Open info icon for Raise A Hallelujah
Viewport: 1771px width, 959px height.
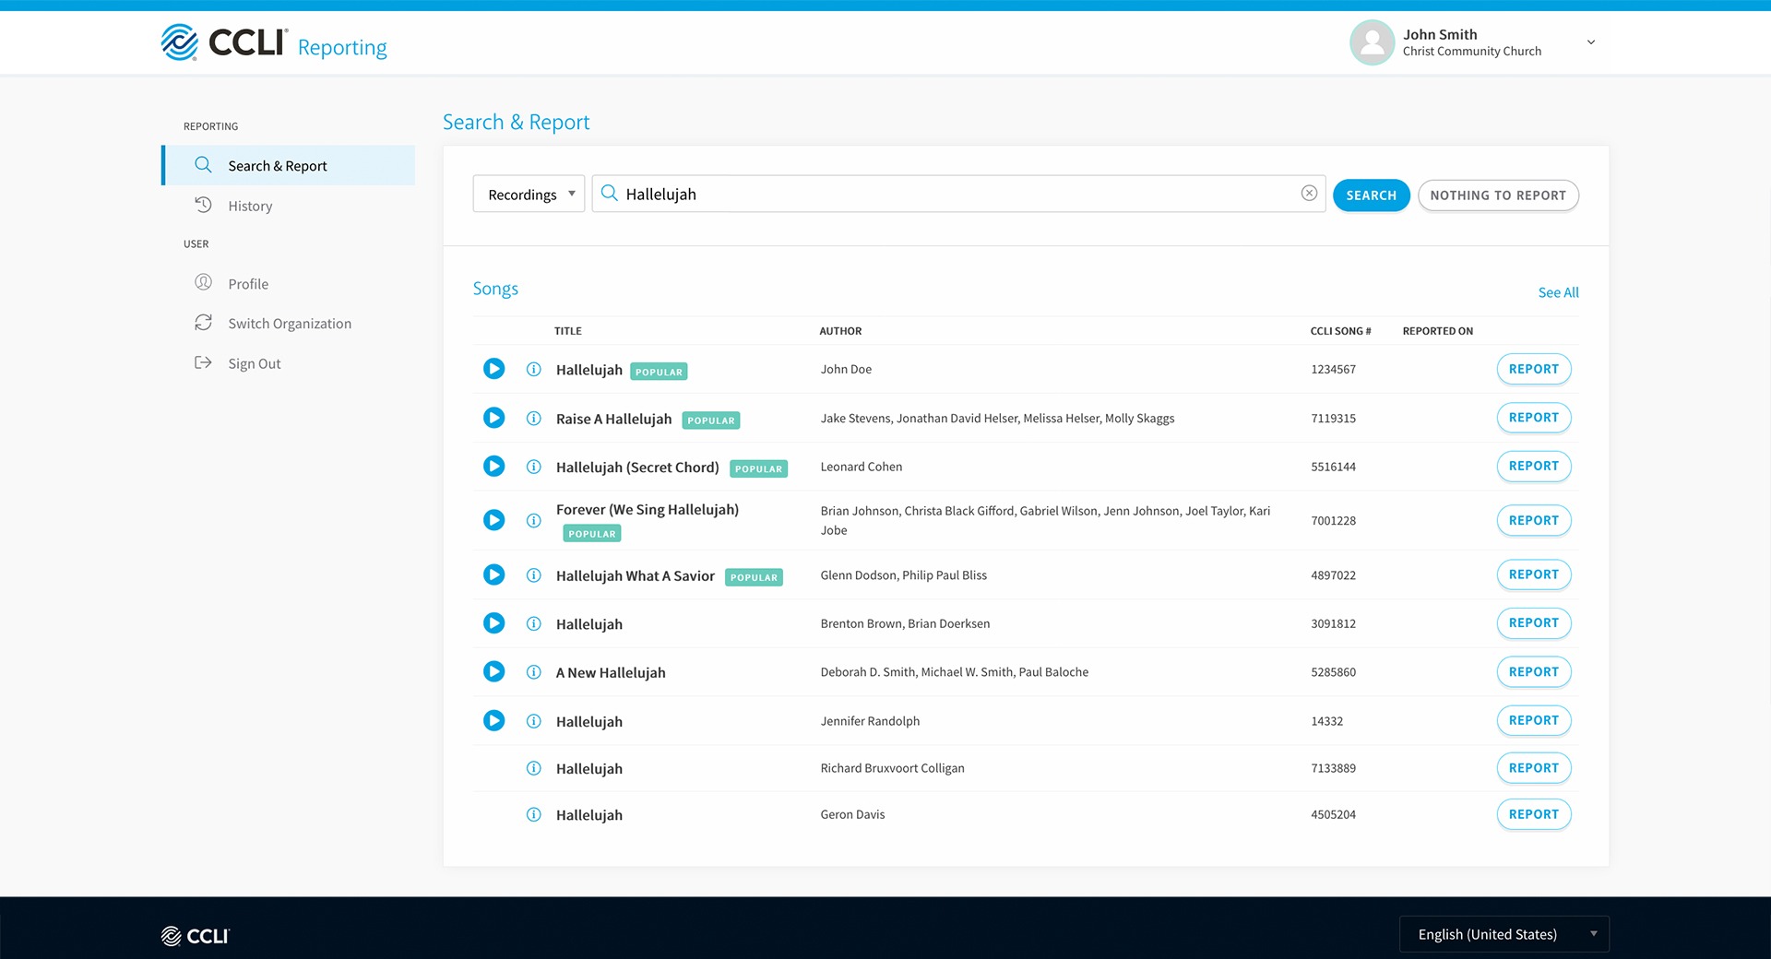coord(533,418)
